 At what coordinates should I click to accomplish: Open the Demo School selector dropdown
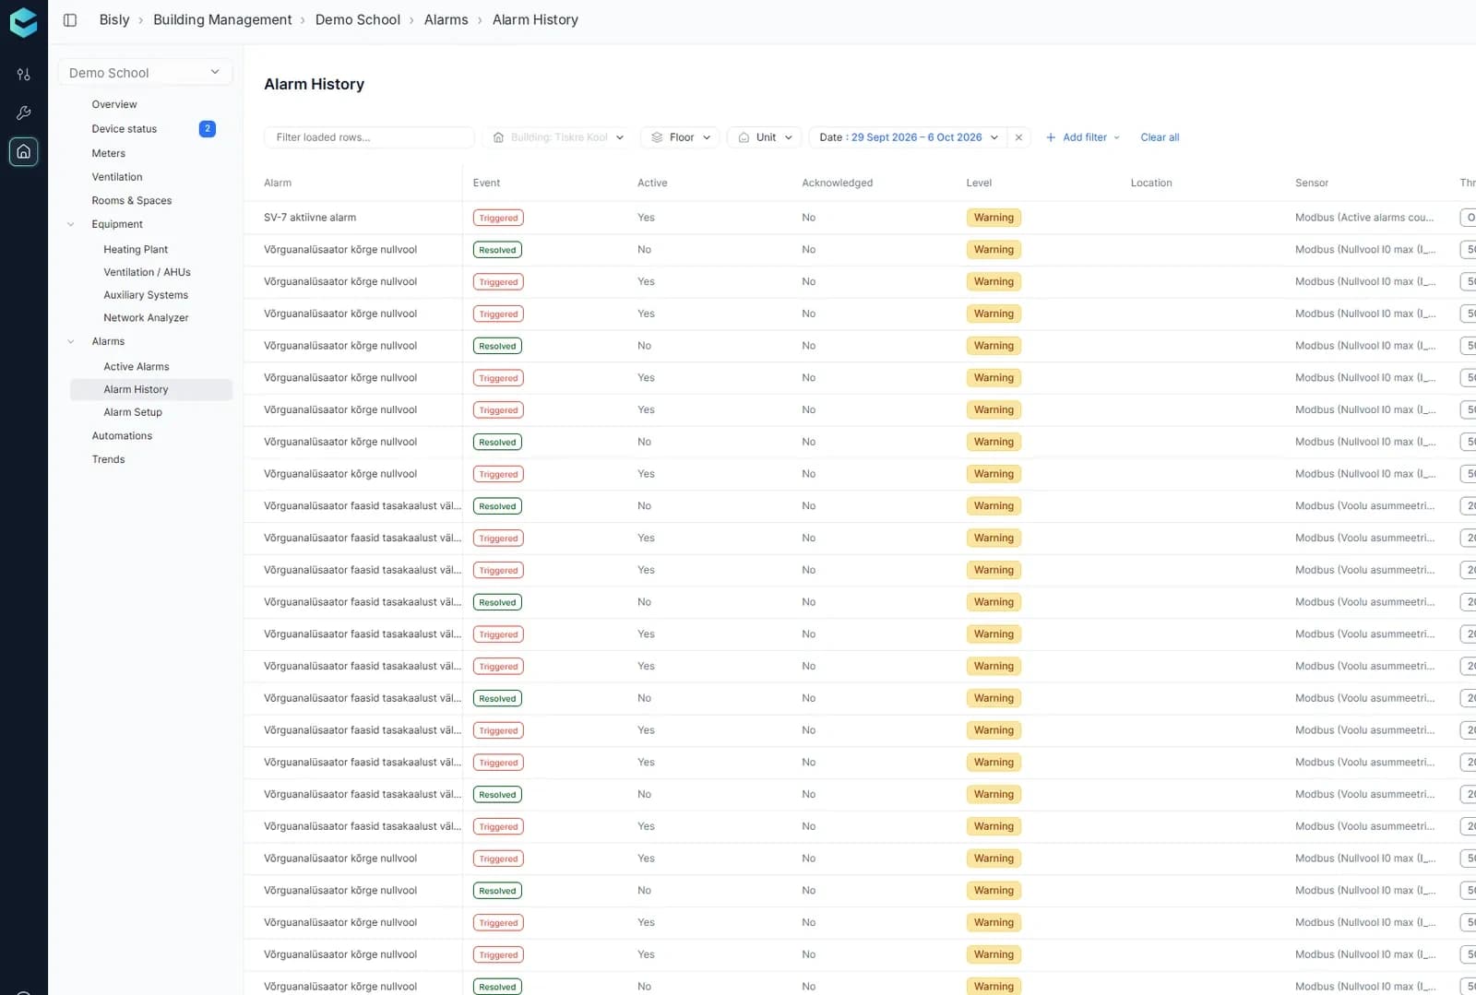pyautogui.click(x=145, y=73)
